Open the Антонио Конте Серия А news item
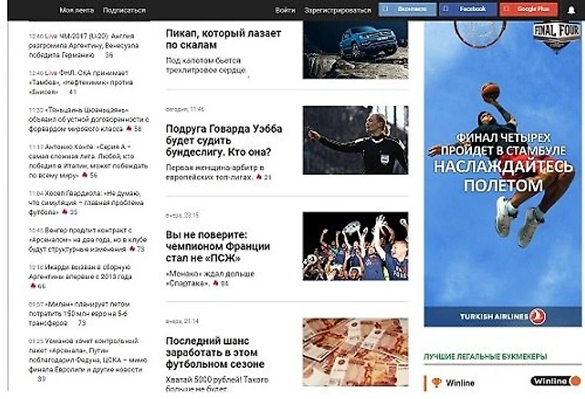The image size is (585, 399). 88,161
